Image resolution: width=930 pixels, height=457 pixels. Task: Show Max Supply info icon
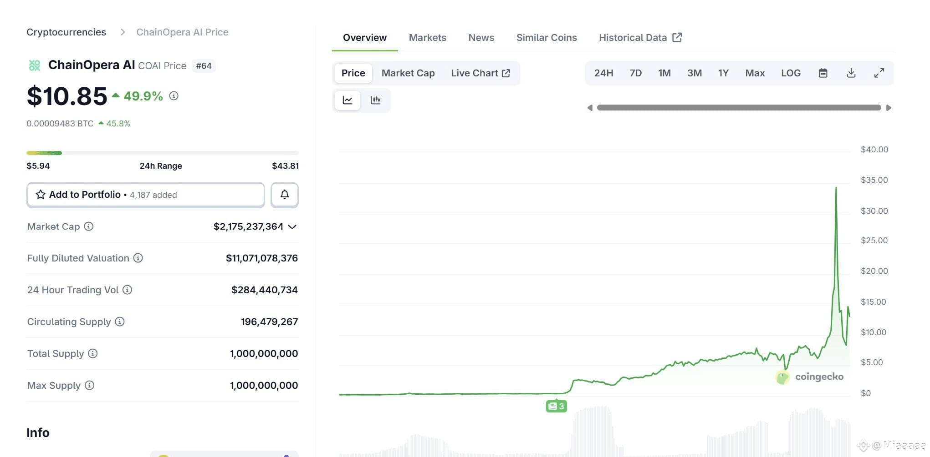[90, 385]
